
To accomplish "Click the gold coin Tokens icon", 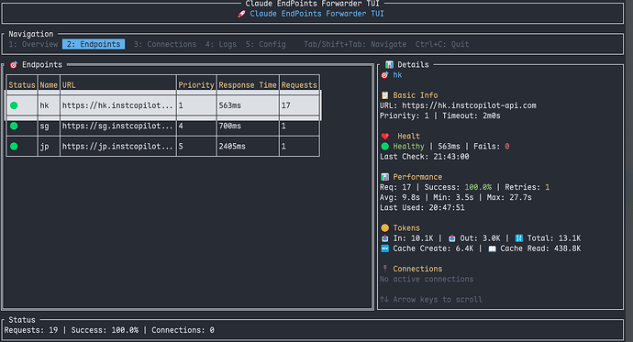I will click(x=384, y=228).
